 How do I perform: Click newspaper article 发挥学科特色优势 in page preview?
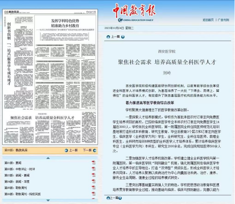click(65, 62)
